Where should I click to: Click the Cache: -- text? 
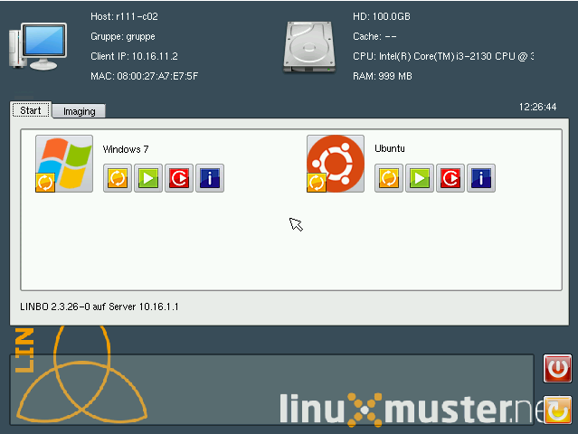pyautogui.click(x=374, y=36)
